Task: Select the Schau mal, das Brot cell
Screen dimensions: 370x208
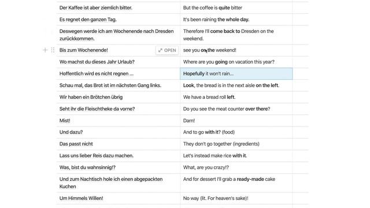Action: coord(118,86)
